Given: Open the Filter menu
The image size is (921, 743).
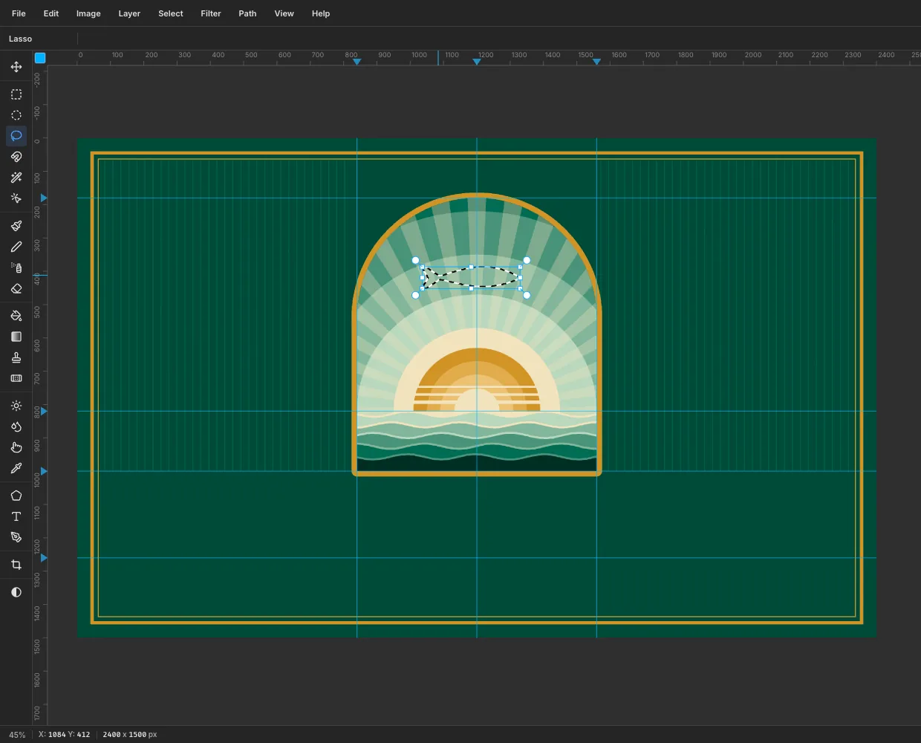Looking at the screenshot, I should tap(211, 13).
